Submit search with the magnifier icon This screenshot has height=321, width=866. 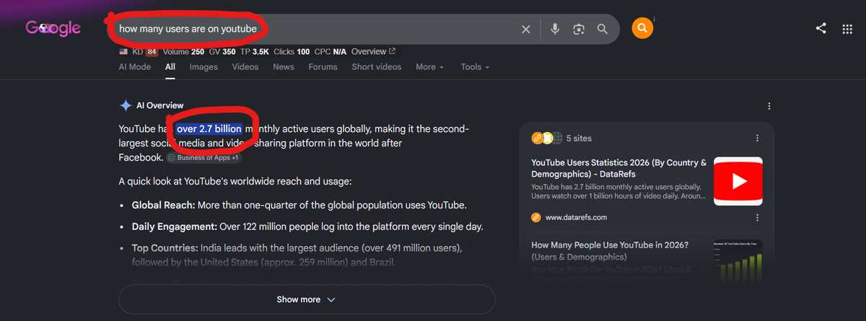point(603,29)
